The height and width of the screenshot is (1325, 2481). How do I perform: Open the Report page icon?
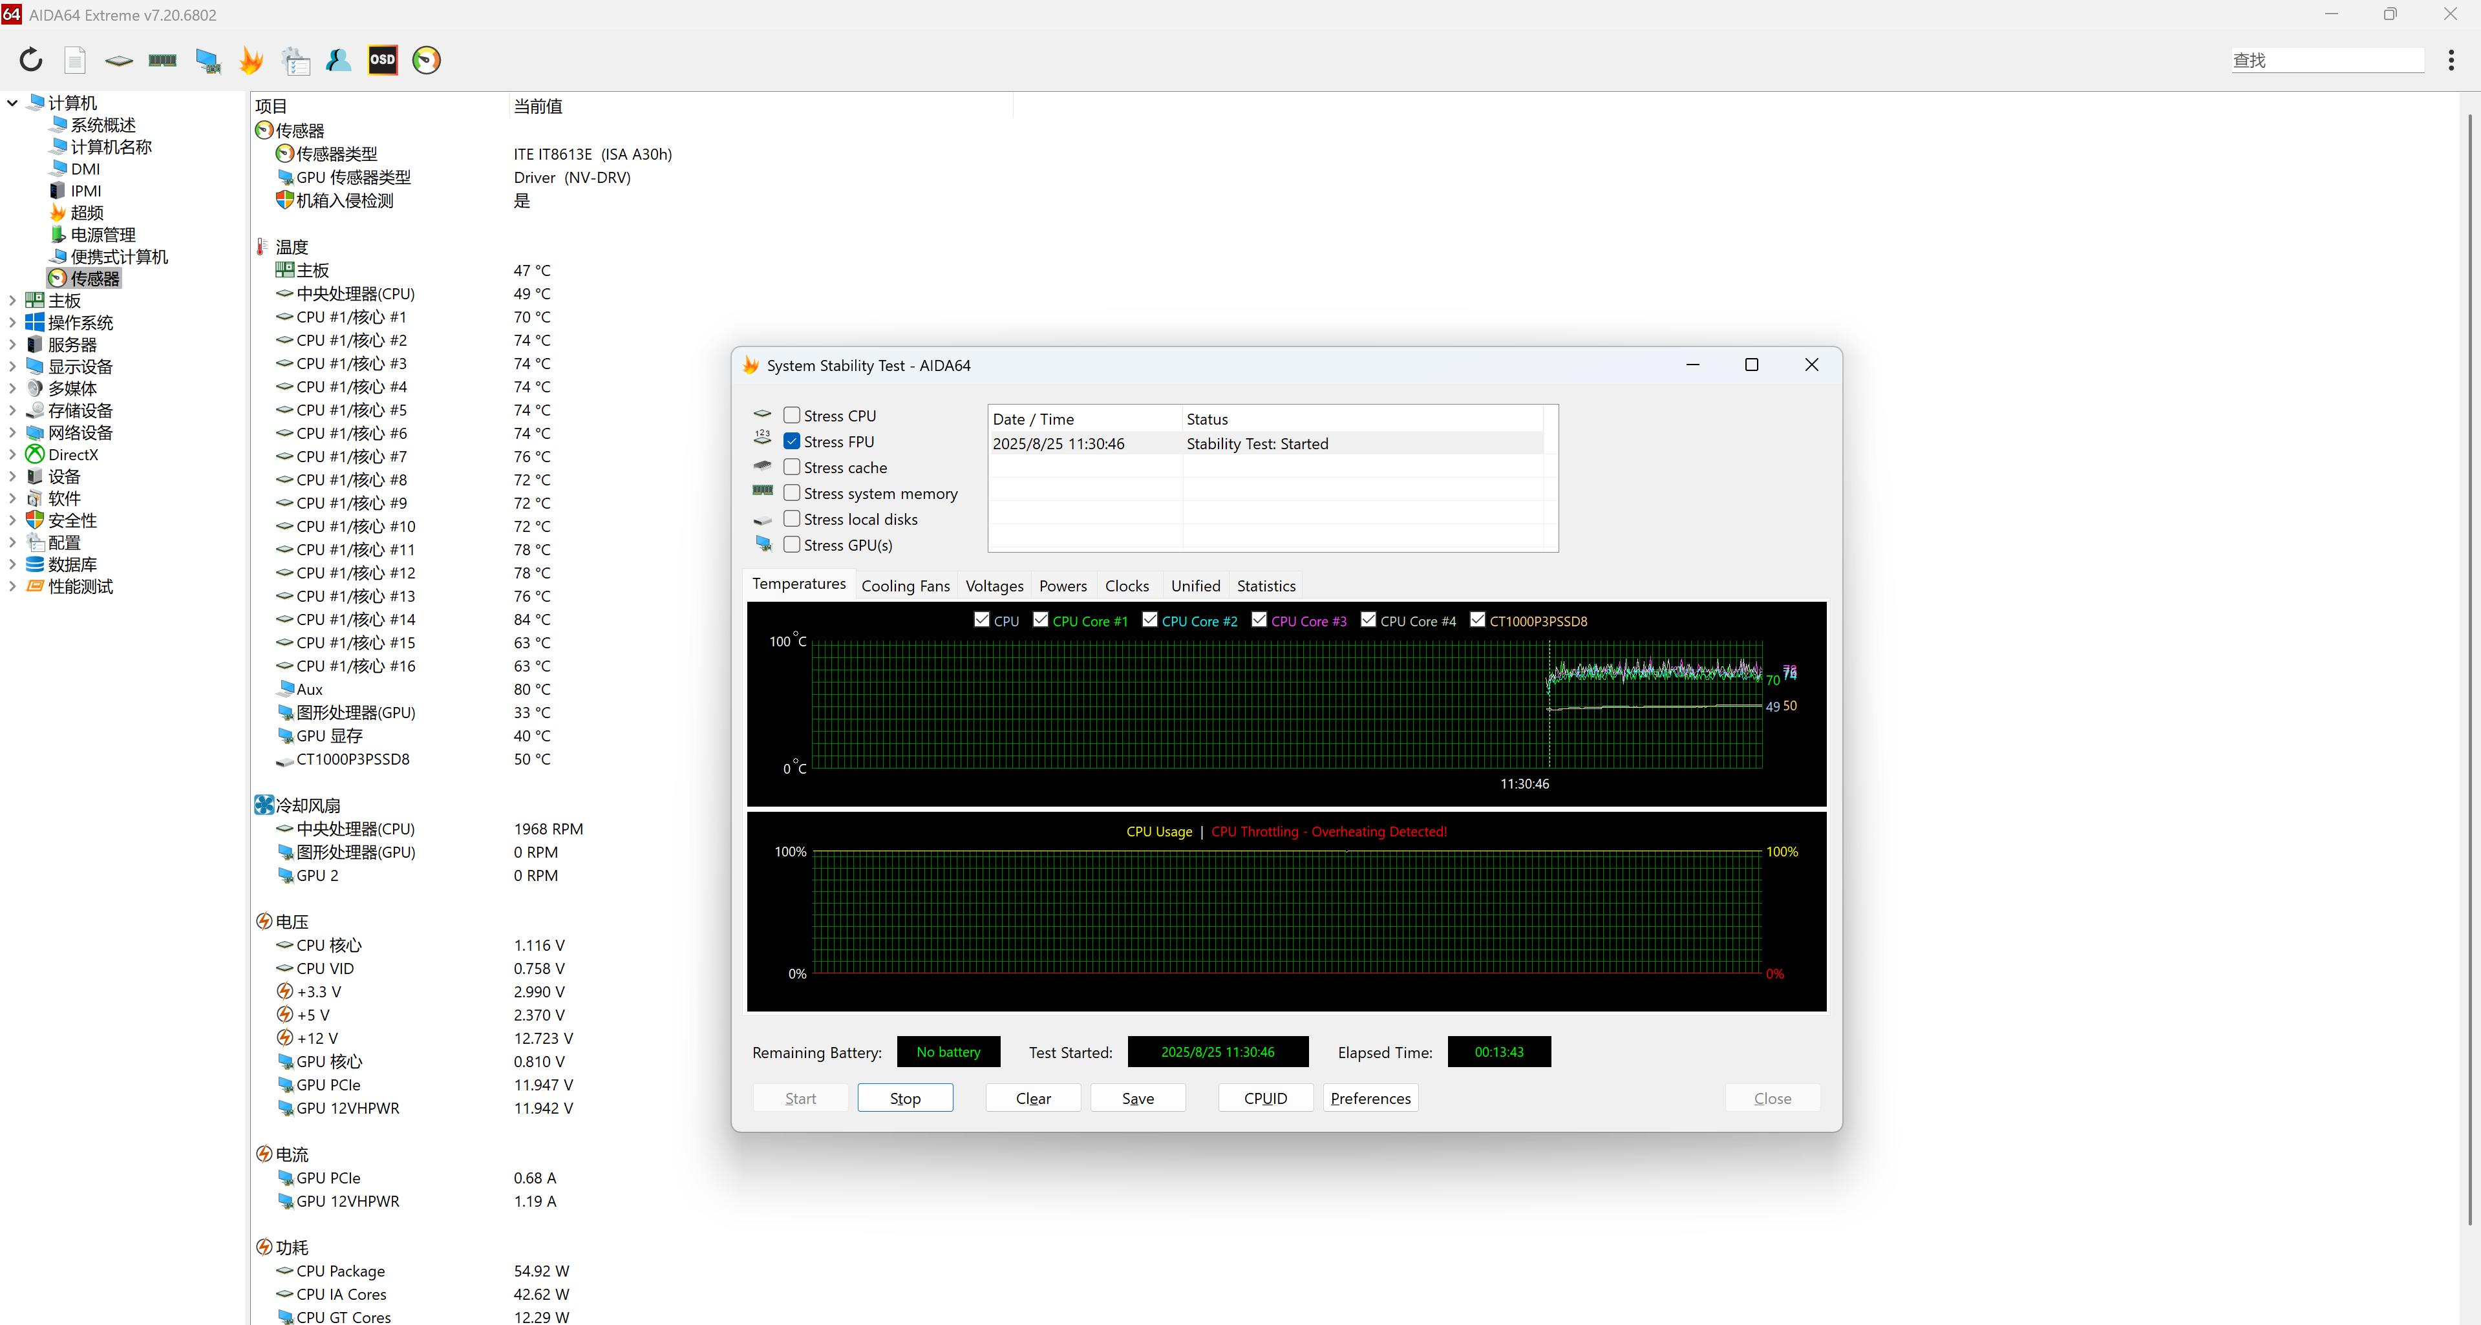coord(75,59)
